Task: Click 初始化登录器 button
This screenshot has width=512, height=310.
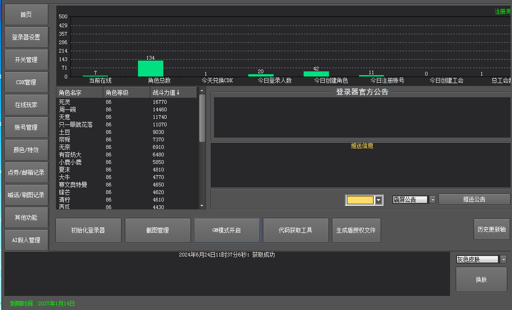Action: (88, 231)
